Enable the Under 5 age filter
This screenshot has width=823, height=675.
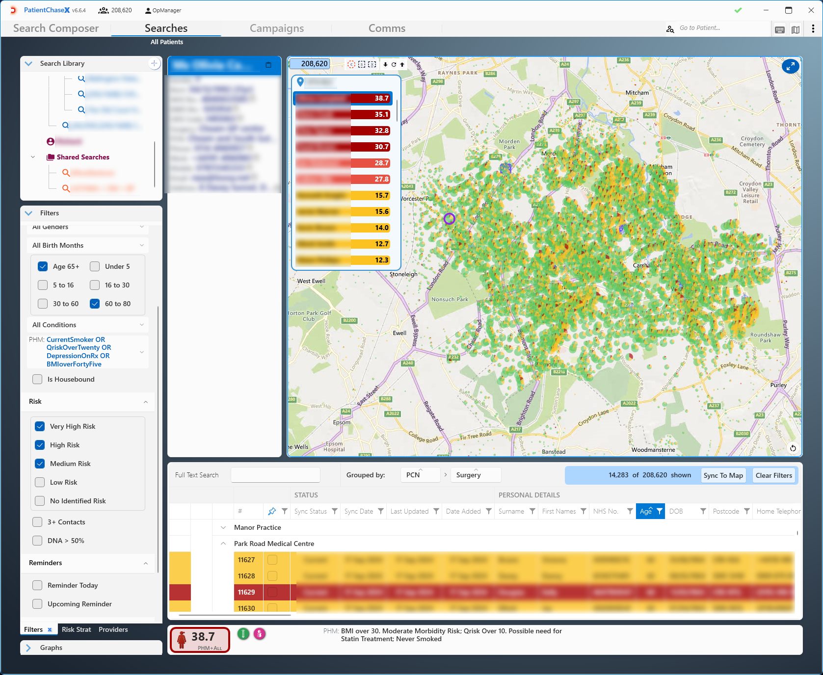coord(94,266)
